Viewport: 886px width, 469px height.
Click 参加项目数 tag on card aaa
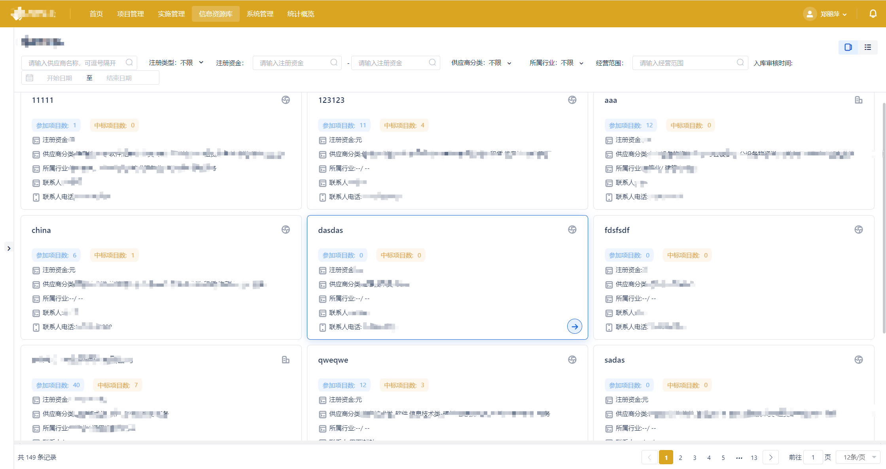(x=631, y=125)
